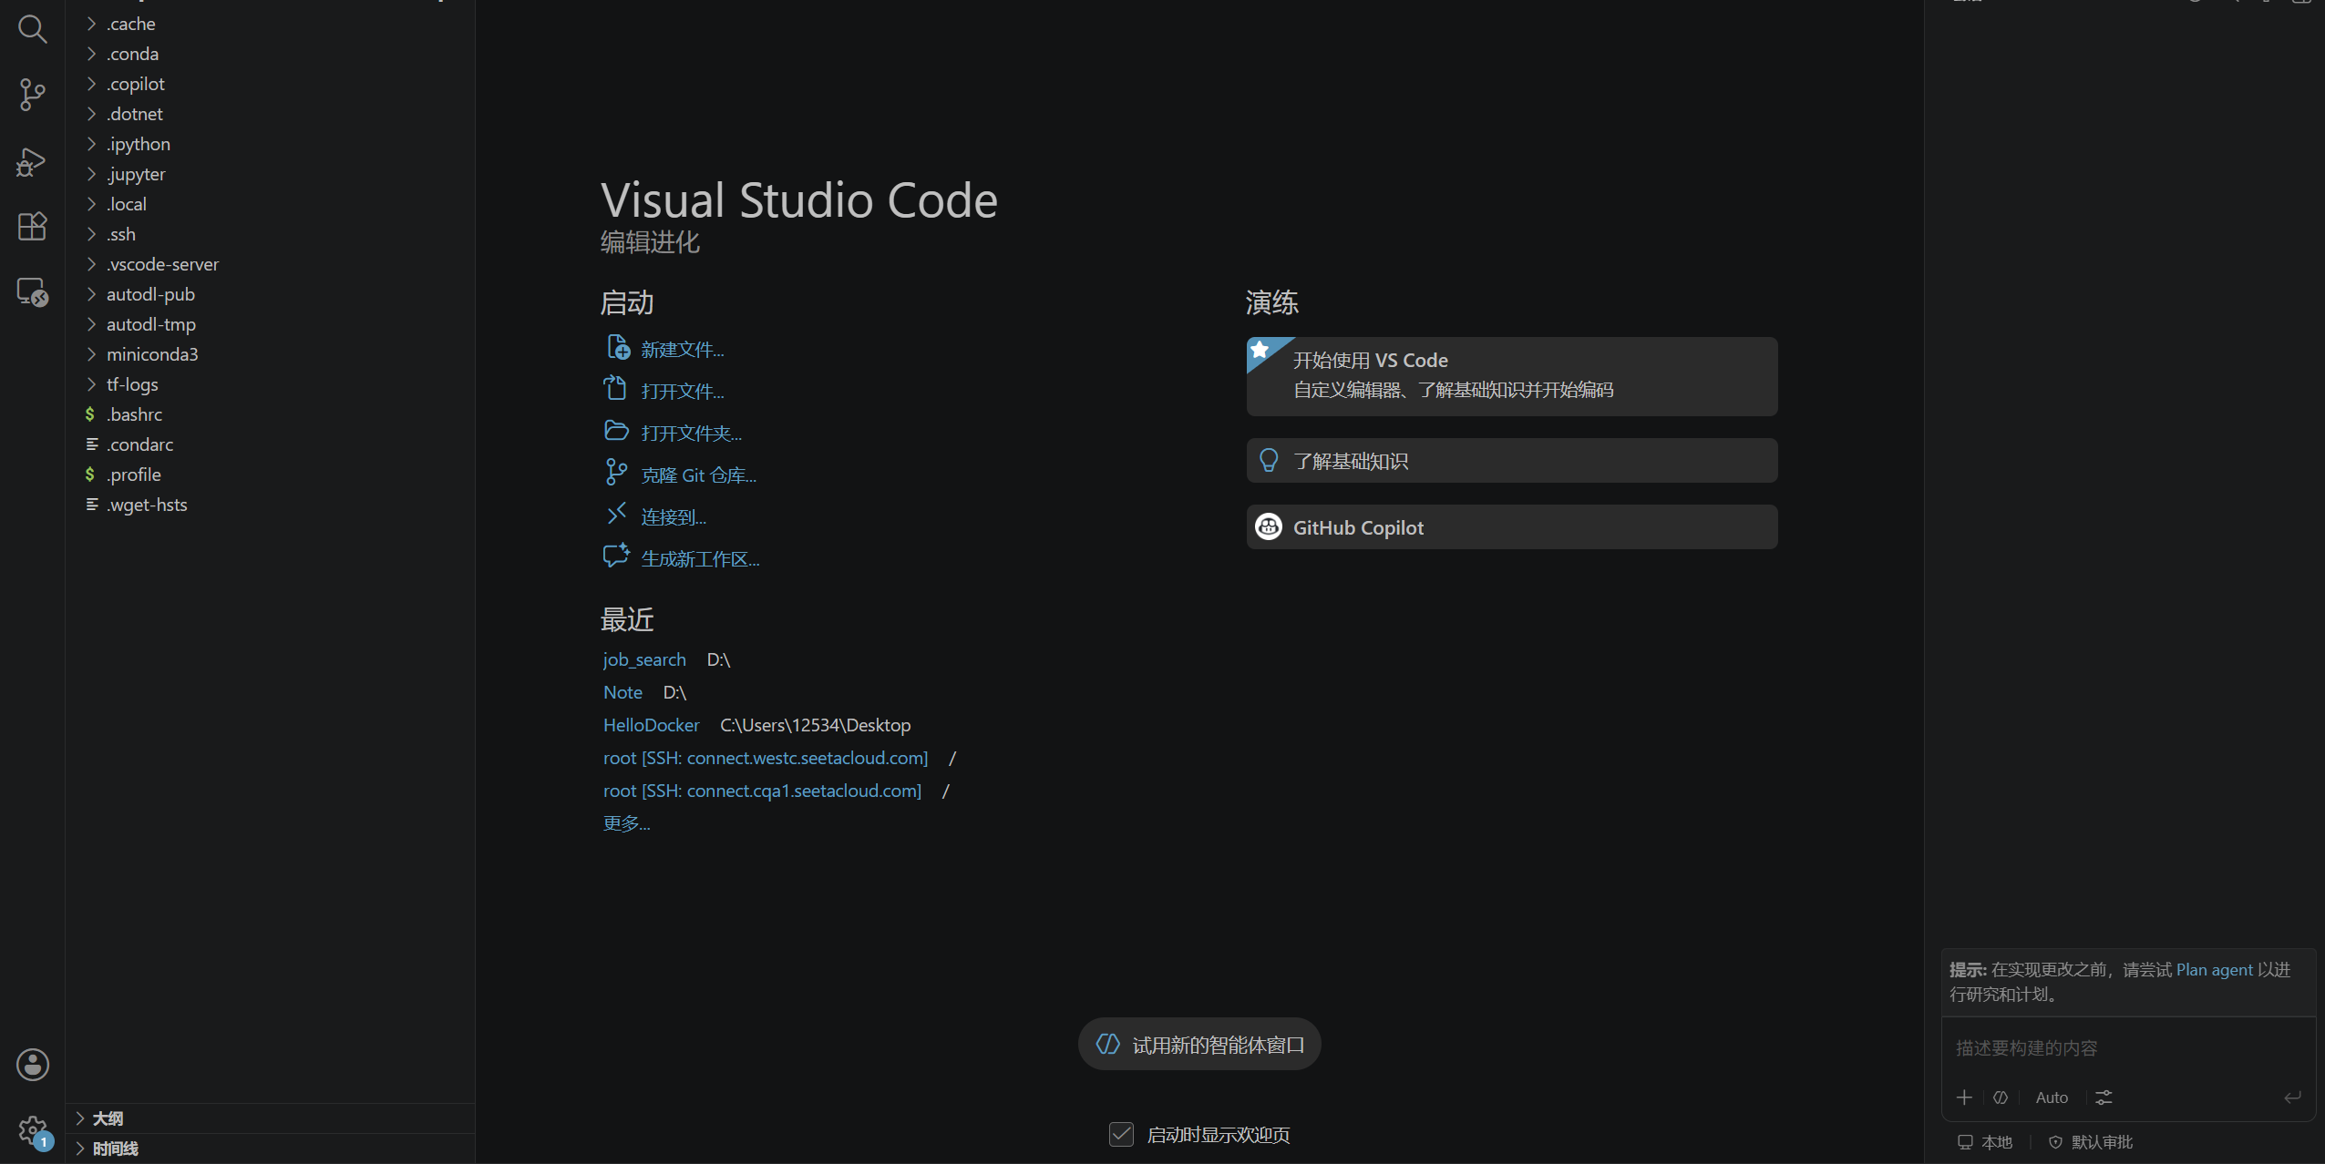Open the Manage gear with update badge

click(x=34, y=1132)
